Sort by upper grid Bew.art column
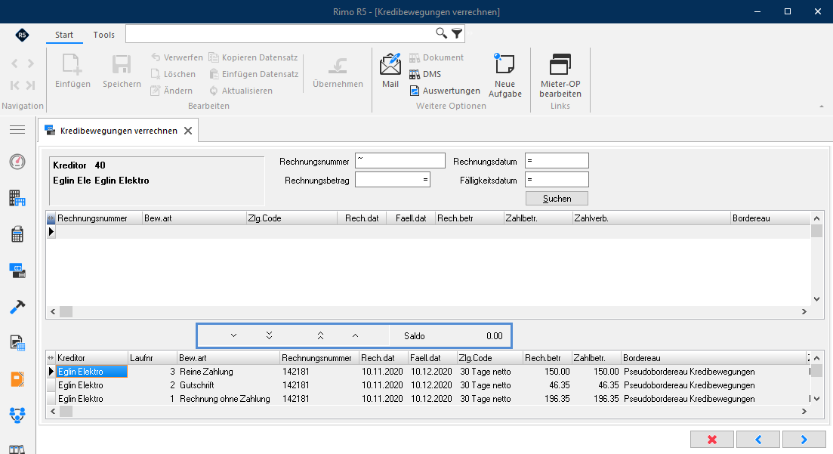The height and width of the screenshot is (454, 833). [194, 218]
